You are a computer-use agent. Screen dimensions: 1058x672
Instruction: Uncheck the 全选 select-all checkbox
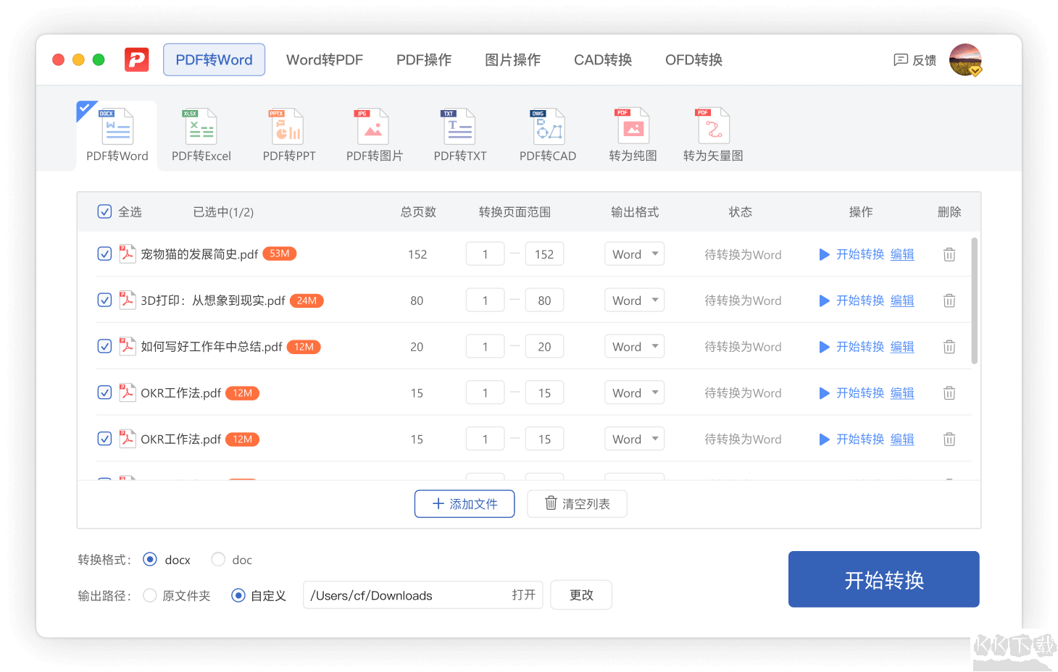pyautogui.click(x=104, y=211)
